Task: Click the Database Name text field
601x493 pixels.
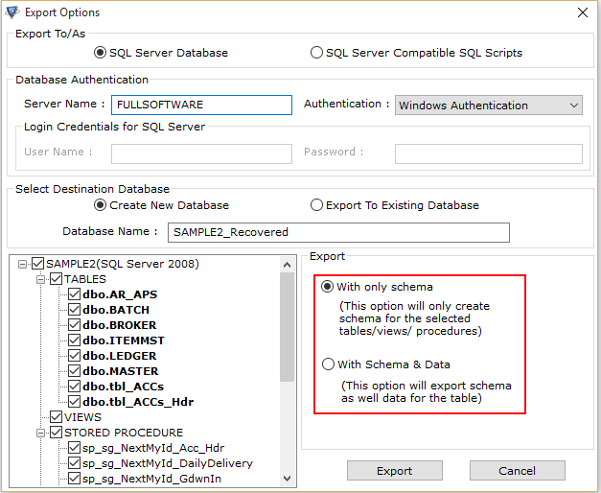Action: point(338,232)
